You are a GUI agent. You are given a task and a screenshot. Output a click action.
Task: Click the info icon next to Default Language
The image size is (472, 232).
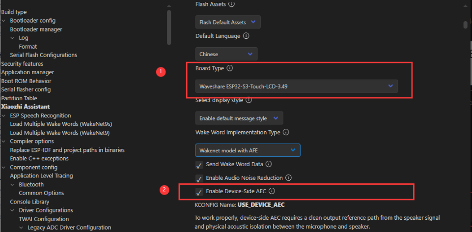coord(246,36)
